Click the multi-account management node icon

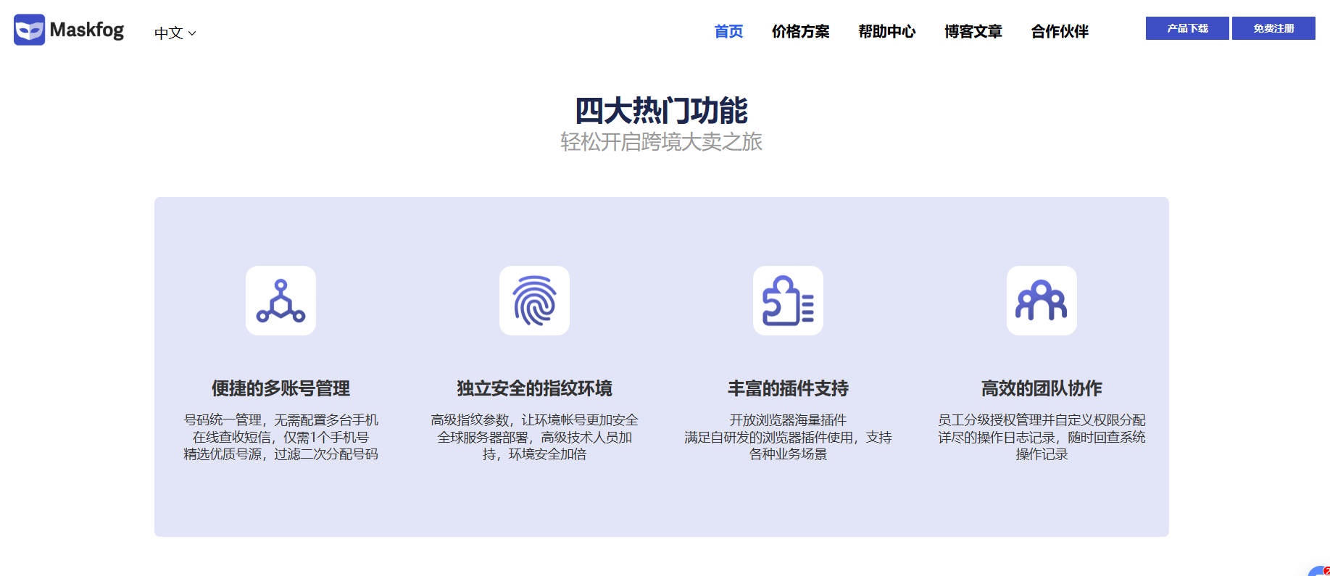(280, 301)
